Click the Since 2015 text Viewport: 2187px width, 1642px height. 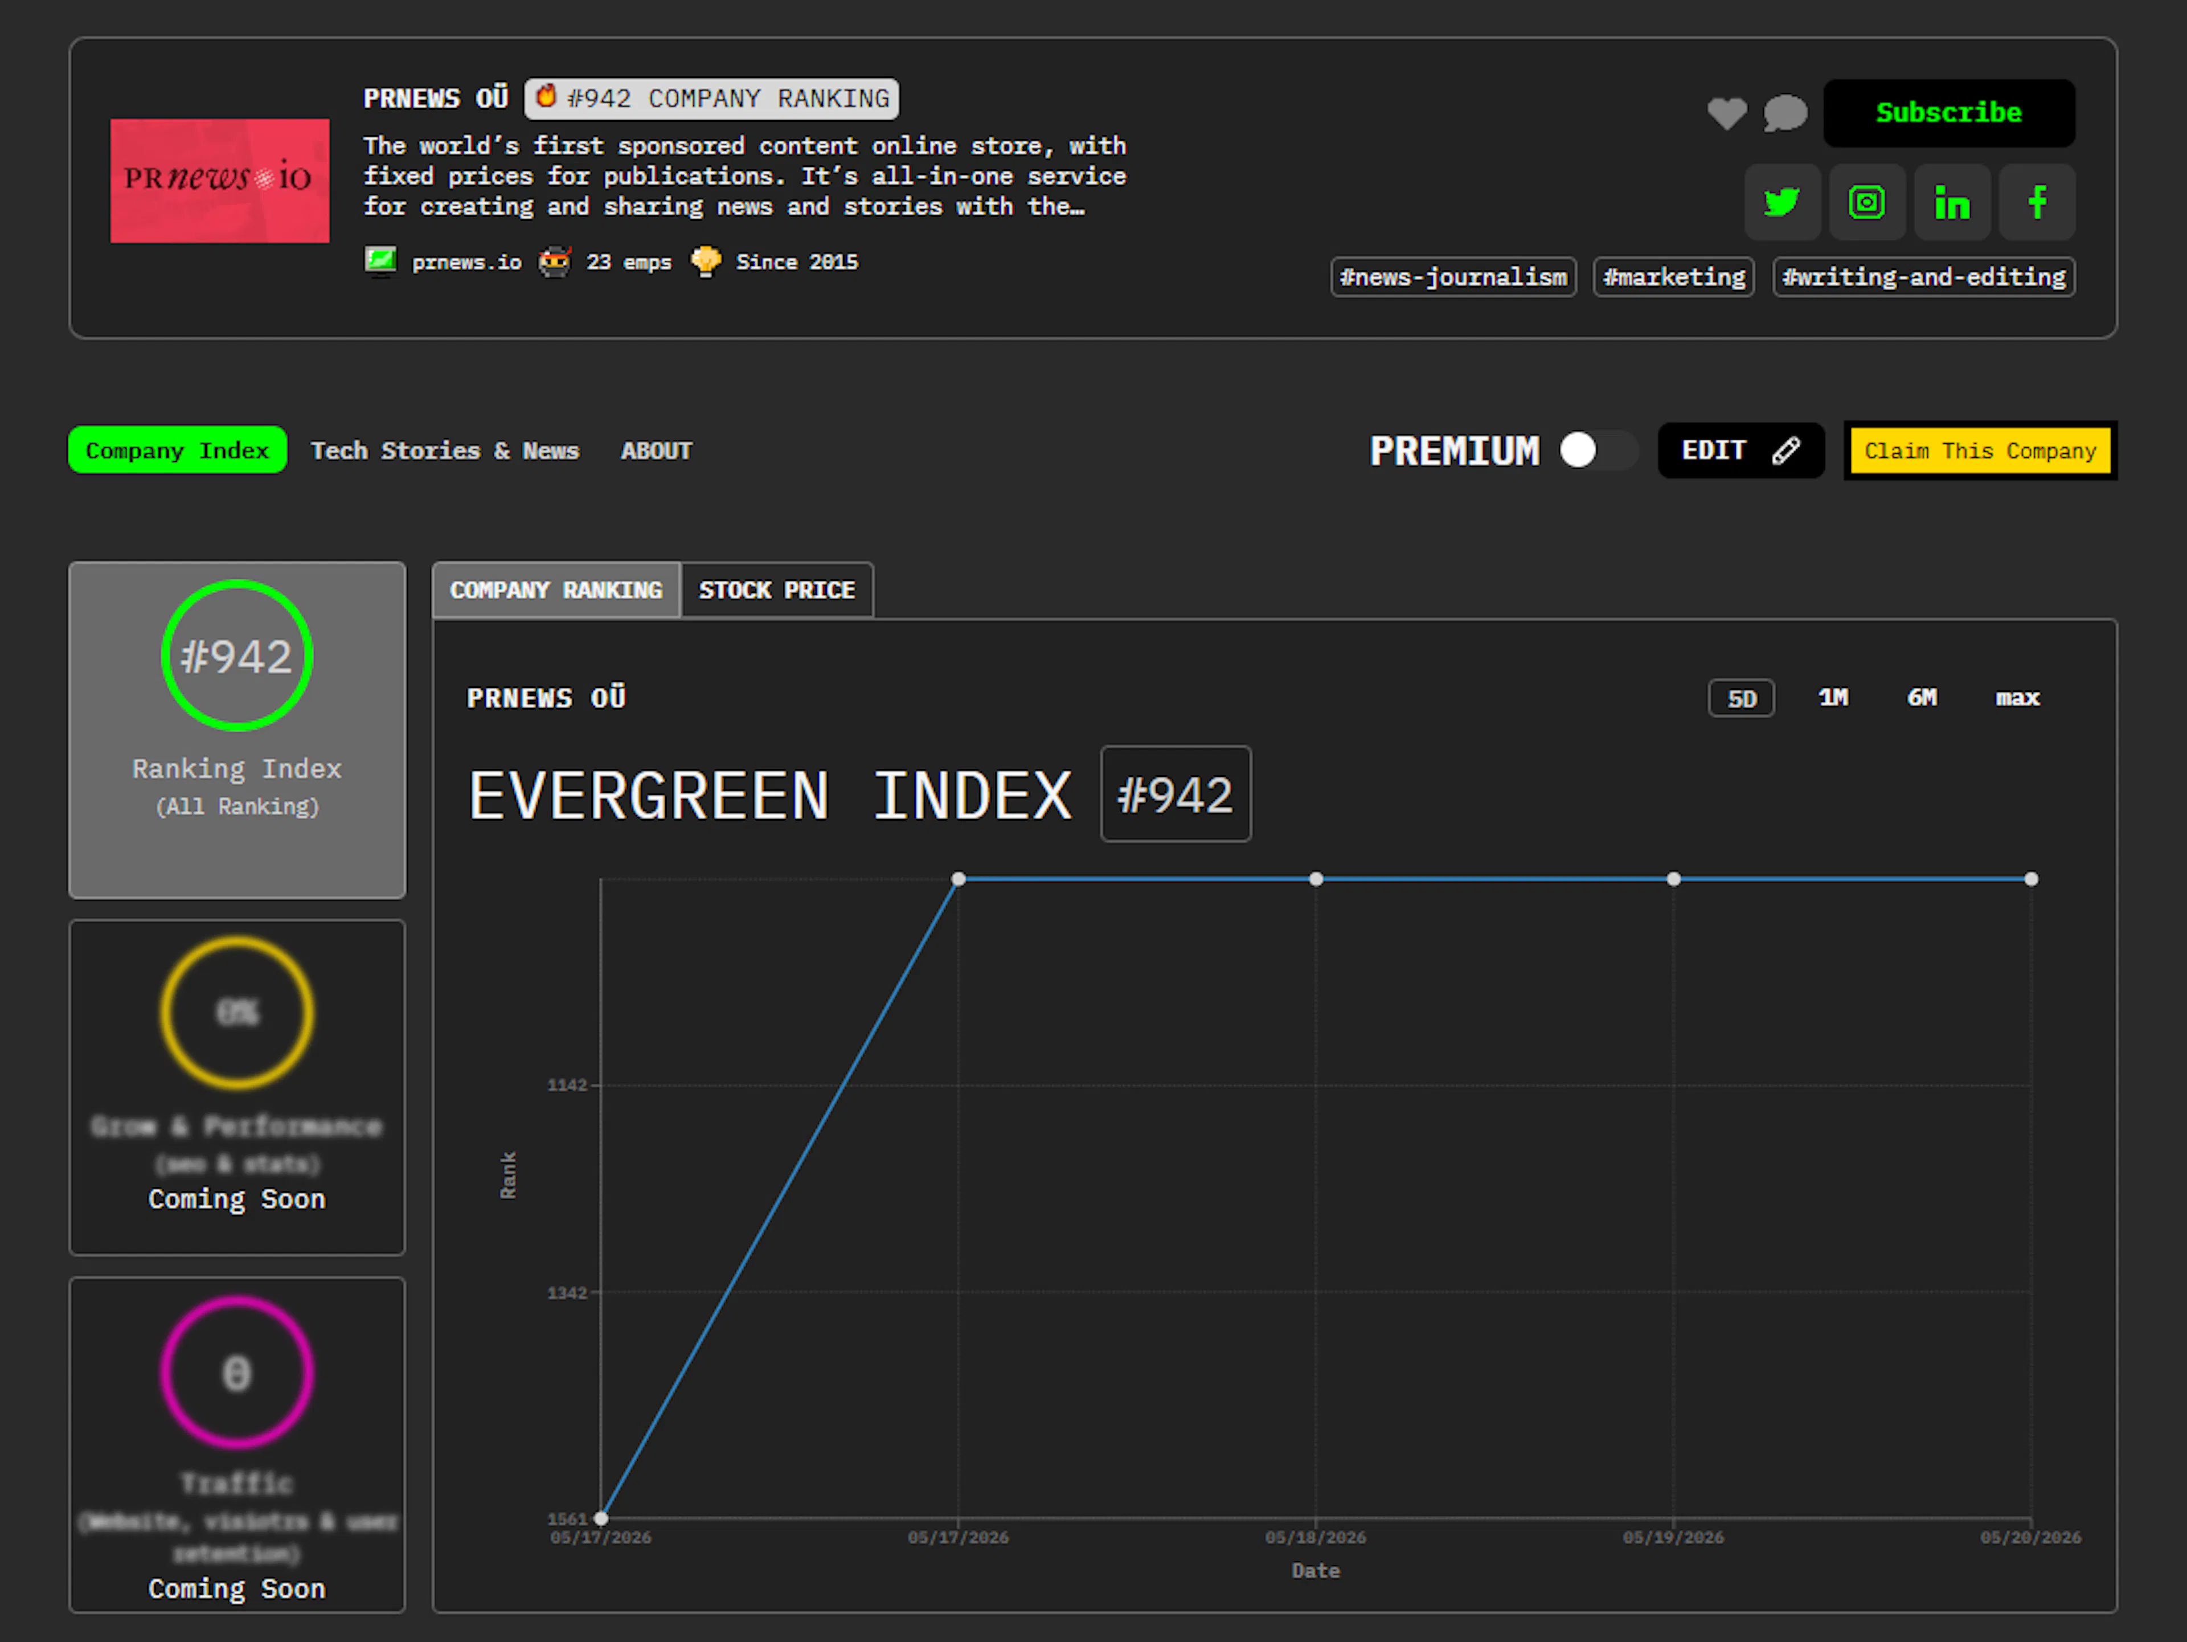click(x=797, y=262)
